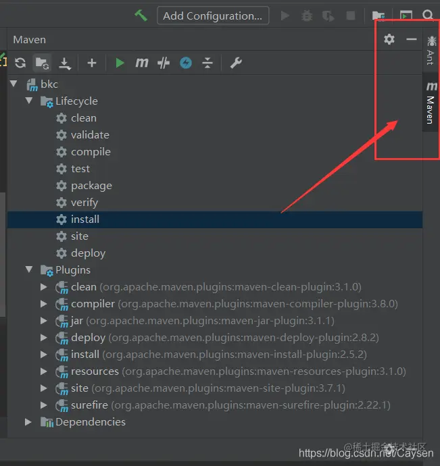
Task: Open the Add Configuration dropdown
Action: pyautogui.click(x=213, y=16)
